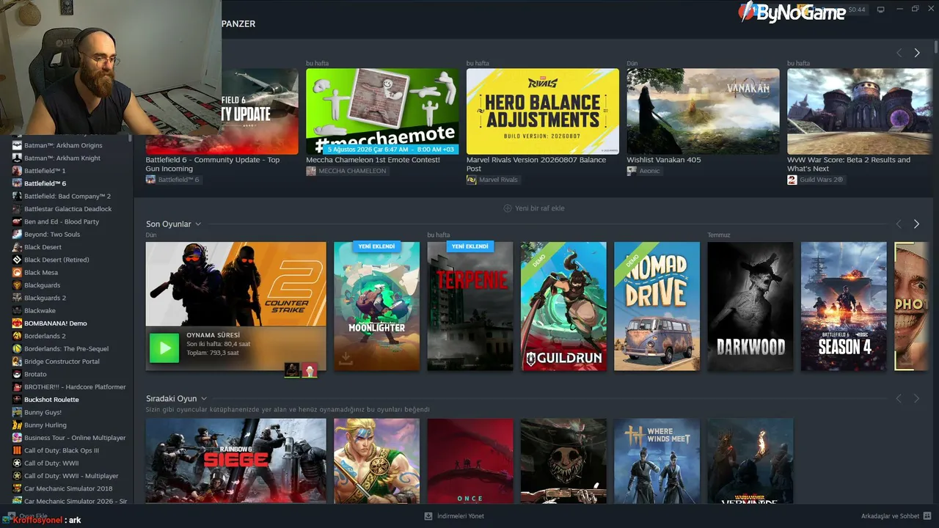Select Bunny Guys! in the game list
This screenshot has height=528, width=939.
(43, 412)
